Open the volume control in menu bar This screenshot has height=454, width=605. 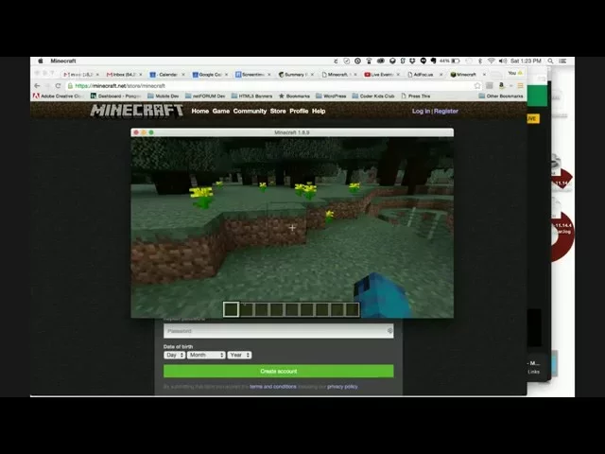(503, 61)
